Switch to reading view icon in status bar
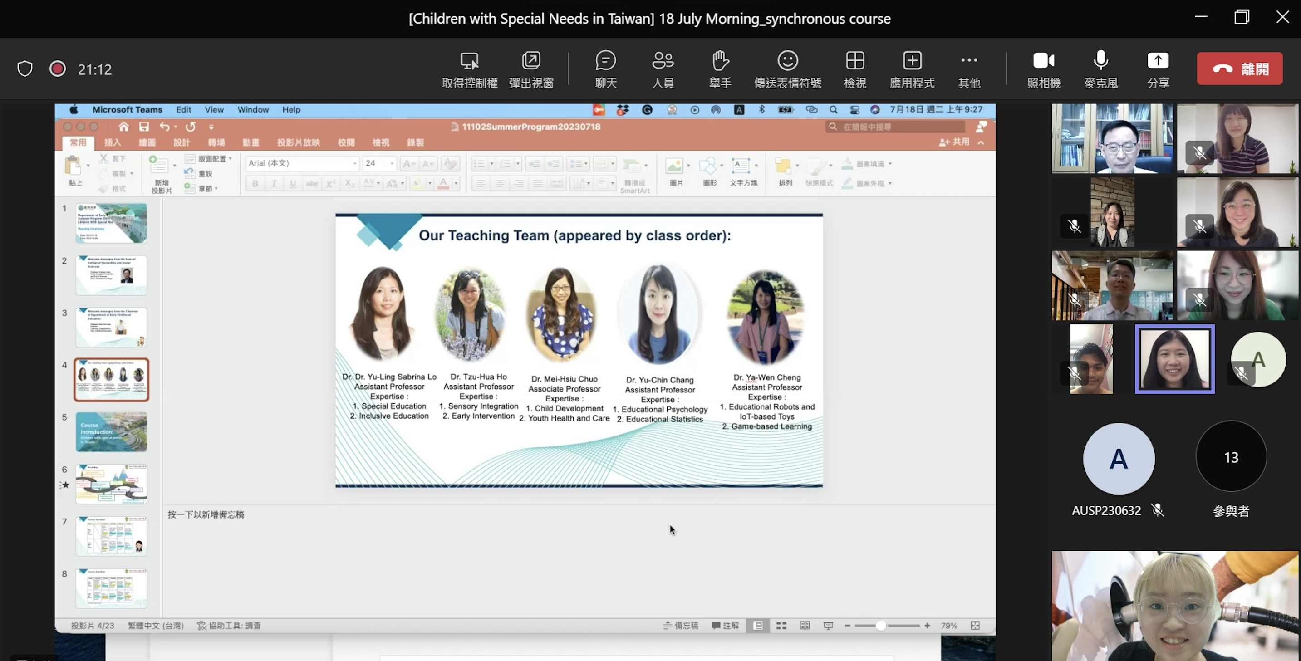Screen dimensions: 1301x661 point(805,626)
